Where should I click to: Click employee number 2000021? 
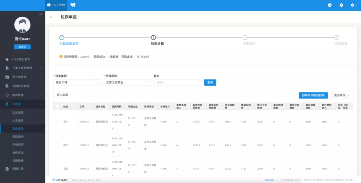[84, 122]
